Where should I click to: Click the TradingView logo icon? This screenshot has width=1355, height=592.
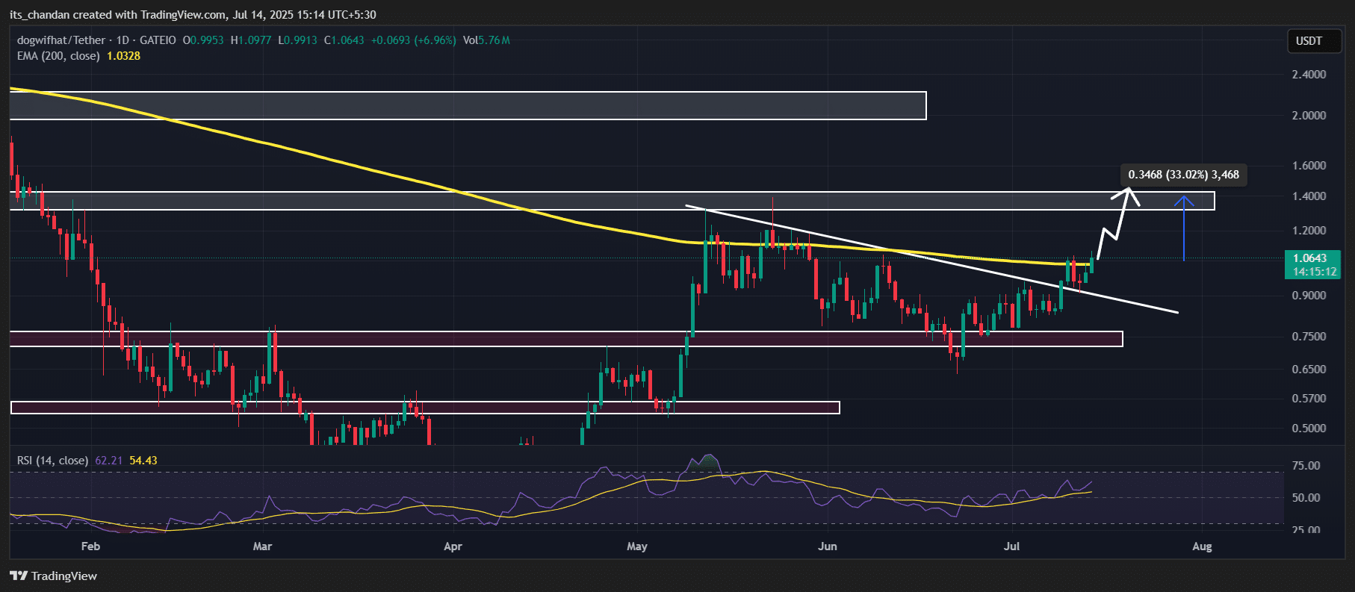coord(19,576)
